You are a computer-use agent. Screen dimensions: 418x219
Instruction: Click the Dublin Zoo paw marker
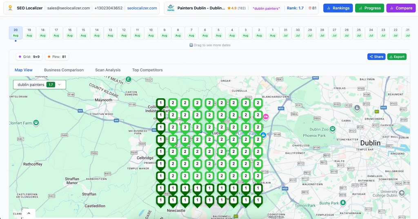click(x=332, y=129)
